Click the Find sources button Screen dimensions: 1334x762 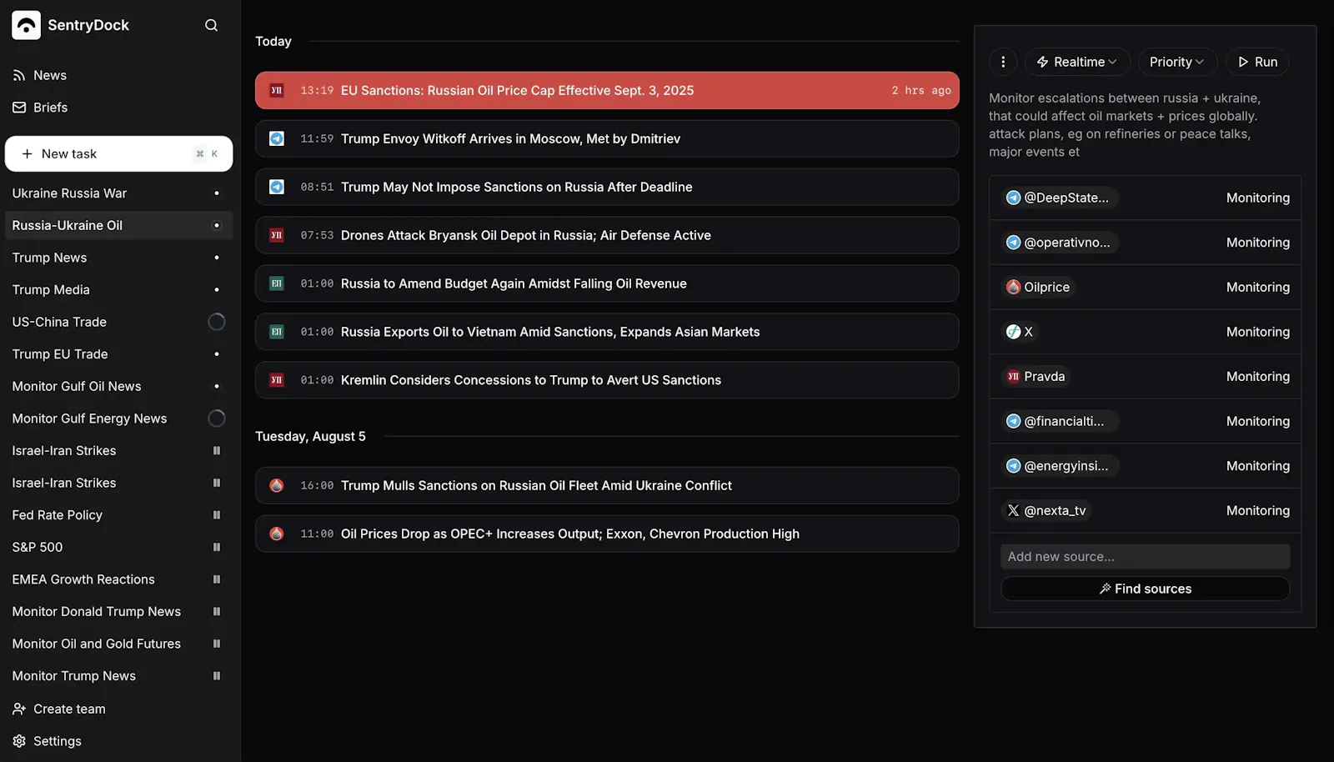1145,589
